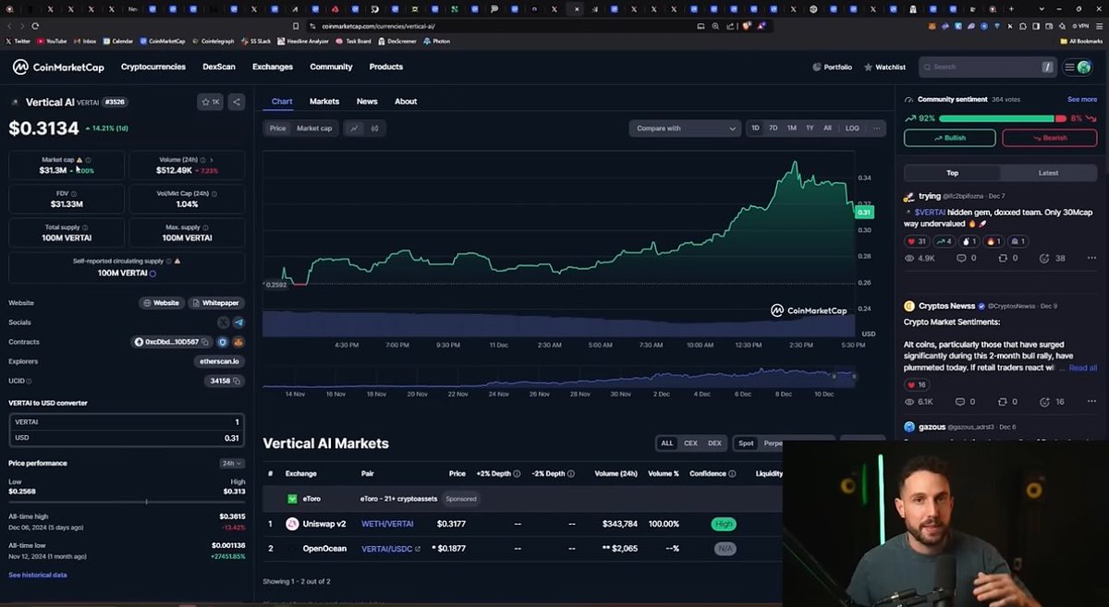Screen dimensions: 1109x607
Task: Open the Website link button
Action: pos(162,303)
